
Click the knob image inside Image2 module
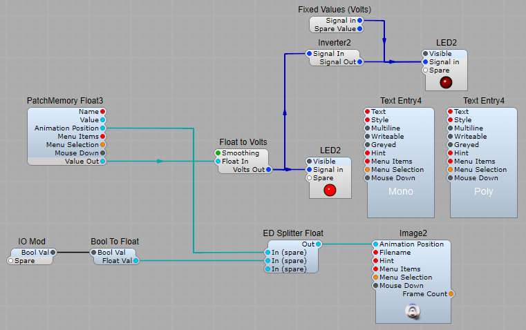414,311
